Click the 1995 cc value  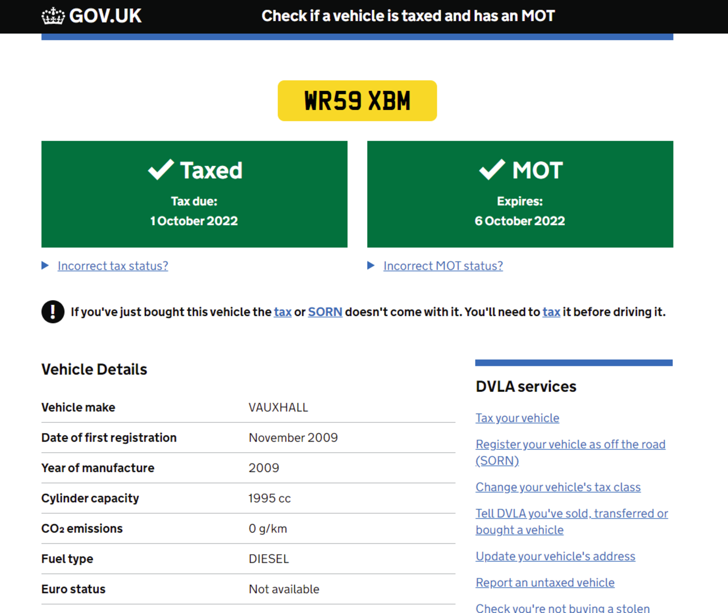coord(270,498)
